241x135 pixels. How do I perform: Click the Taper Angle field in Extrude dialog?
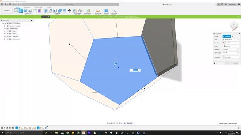(231, 53)
